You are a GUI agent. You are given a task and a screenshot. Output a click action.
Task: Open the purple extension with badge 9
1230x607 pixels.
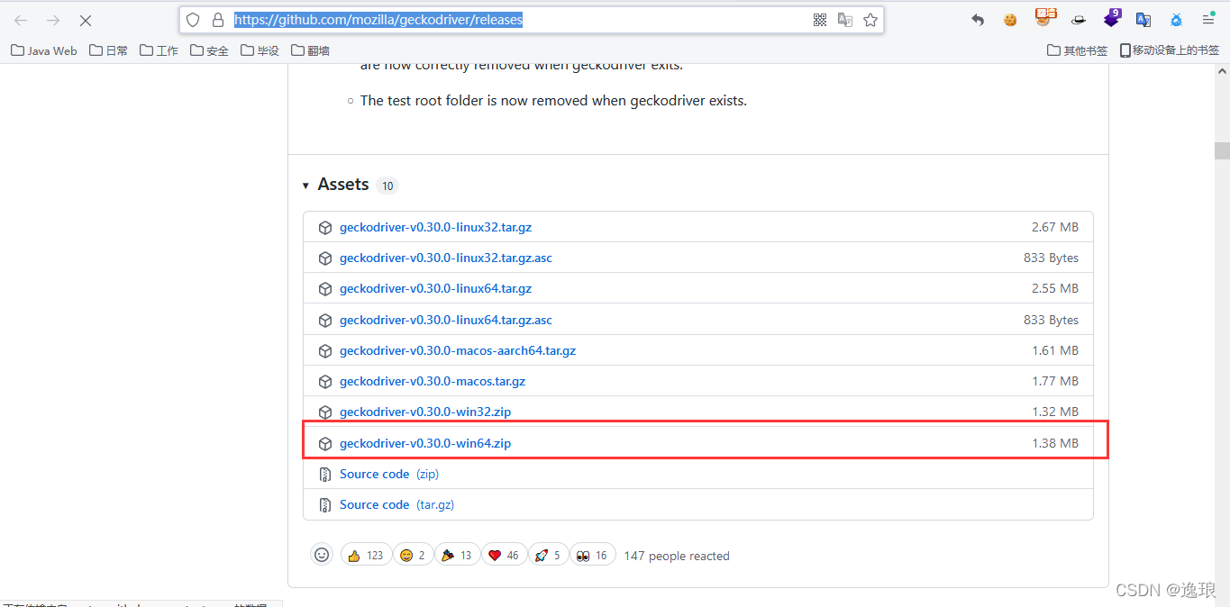pyautogui.click(x=1112, y=18)
